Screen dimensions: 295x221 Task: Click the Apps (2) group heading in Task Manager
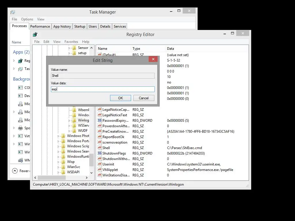[21, 52]
